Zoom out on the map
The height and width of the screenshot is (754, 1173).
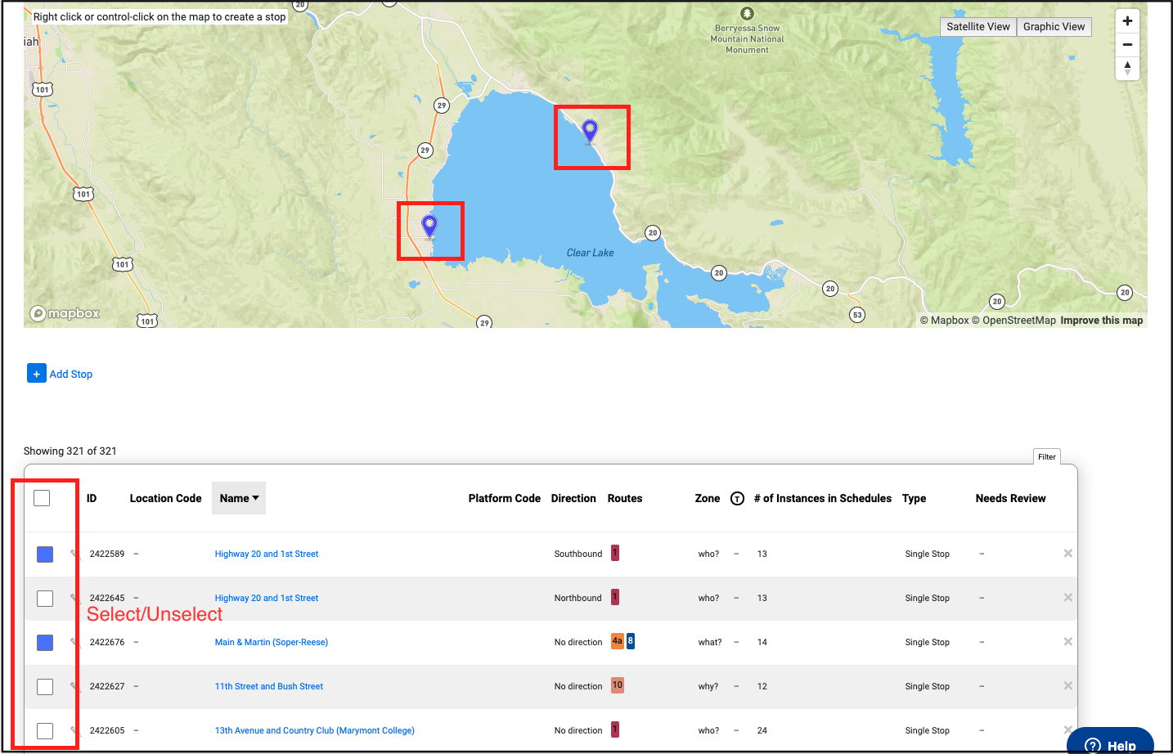coord(1127,44)
